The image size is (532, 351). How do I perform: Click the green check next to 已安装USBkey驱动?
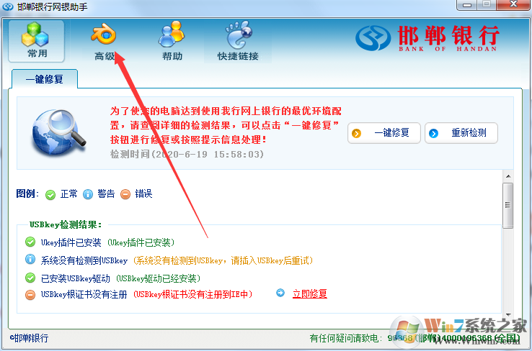pos(30,278)
